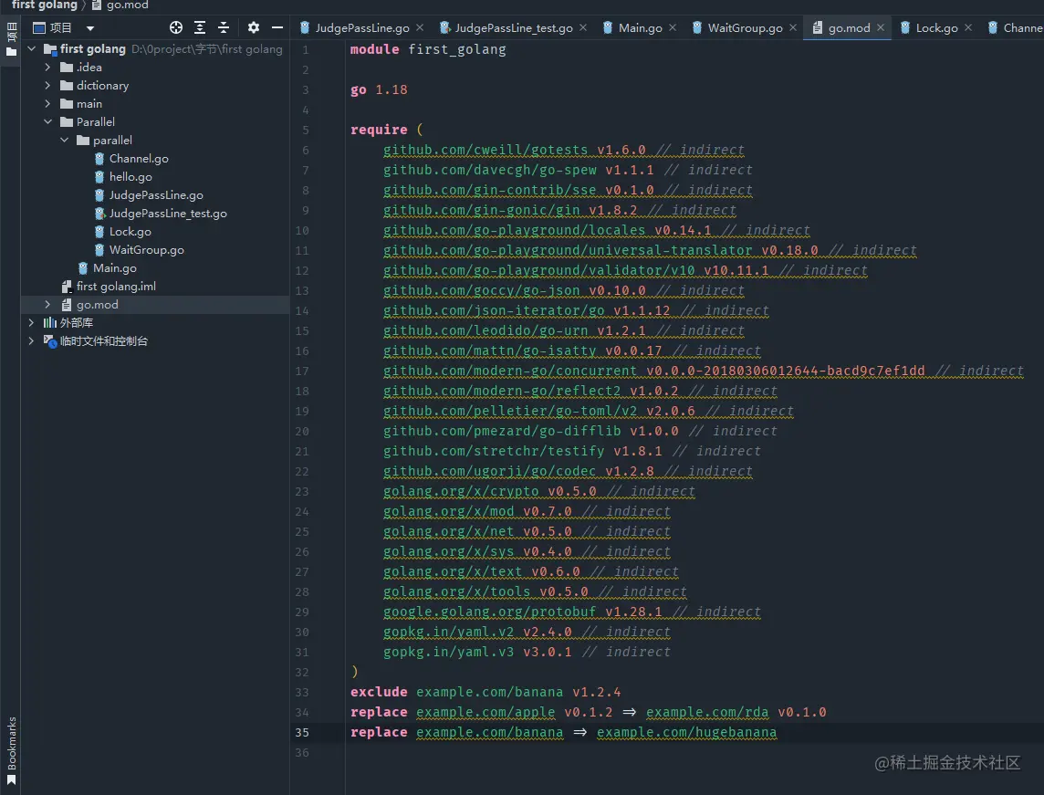The width and height of the screenshot is (1044, 795).
Task: Open github.com/gin-gonic/gin dependency link
Action: [x=481, y=211]
